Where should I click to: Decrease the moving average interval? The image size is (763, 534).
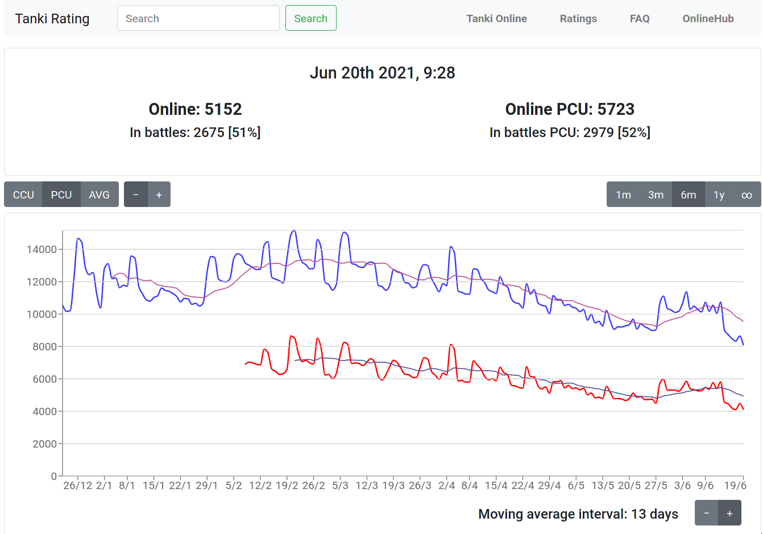point(706,513)
